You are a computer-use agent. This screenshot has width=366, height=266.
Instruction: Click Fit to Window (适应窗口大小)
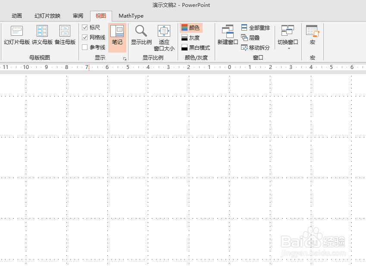(x=164, y=37)
